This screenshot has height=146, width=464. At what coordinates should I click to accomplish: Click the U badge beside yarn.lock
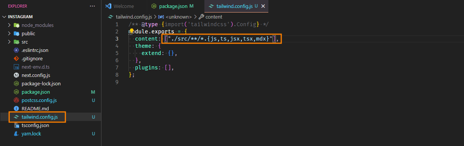[x=93, y=133]
